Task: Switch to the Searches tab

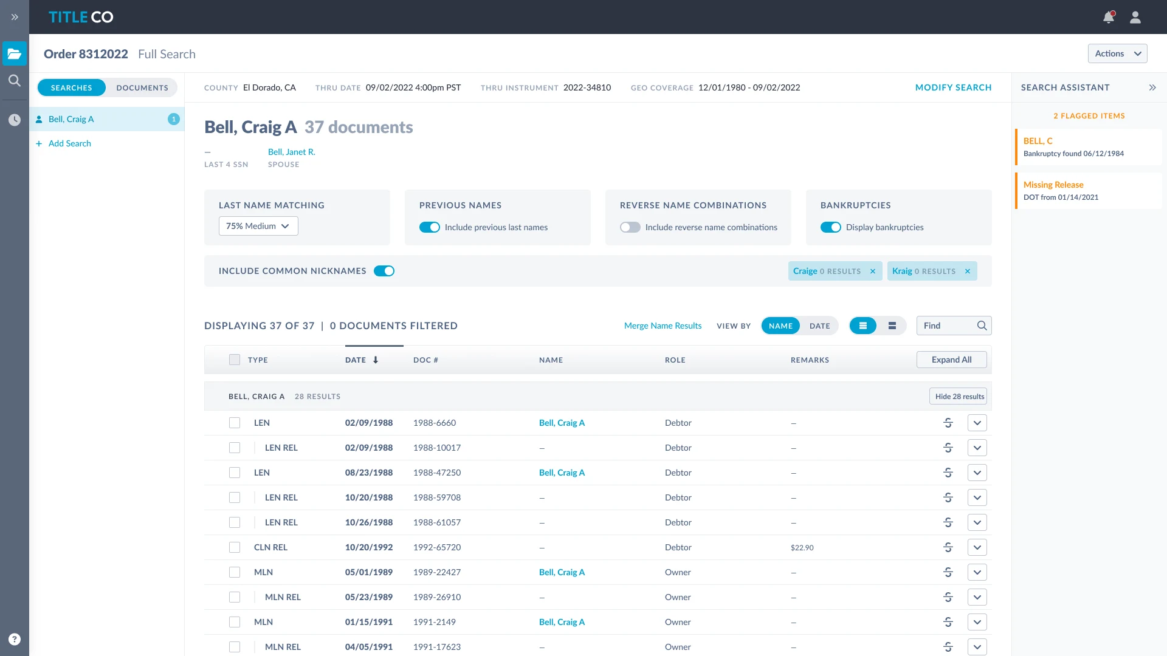Action: (x=72, y=87)
